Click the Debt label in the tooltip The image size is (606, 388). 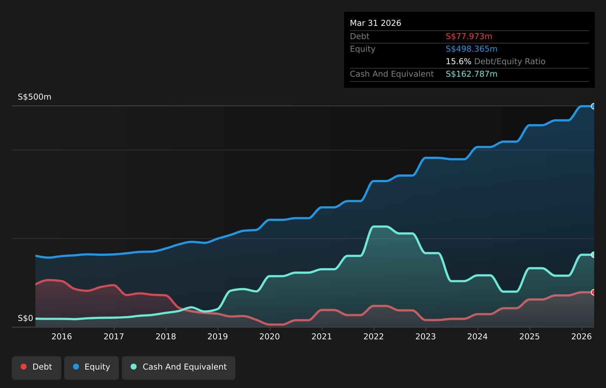click(359, 37)
